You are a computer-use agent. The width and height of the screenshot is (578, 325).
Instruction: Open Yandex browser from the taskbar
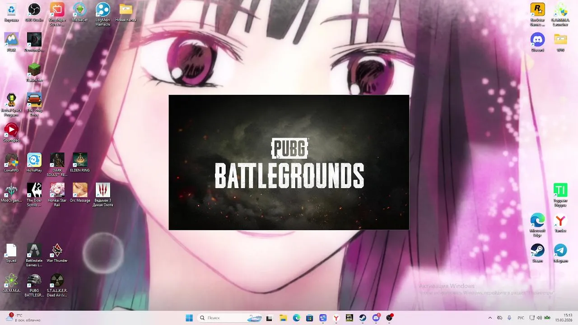[336, 318]
